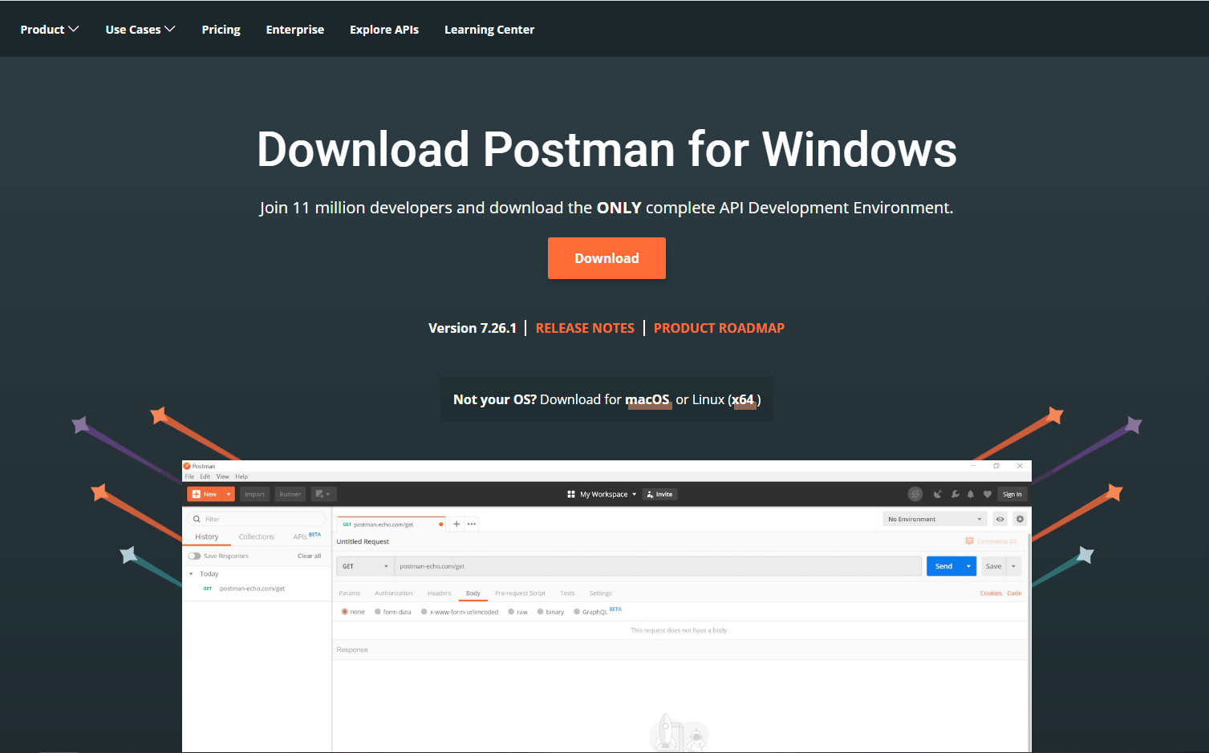Open the bell notifications icon
The width and height of the screenshot is (1209, 753).
971,494
